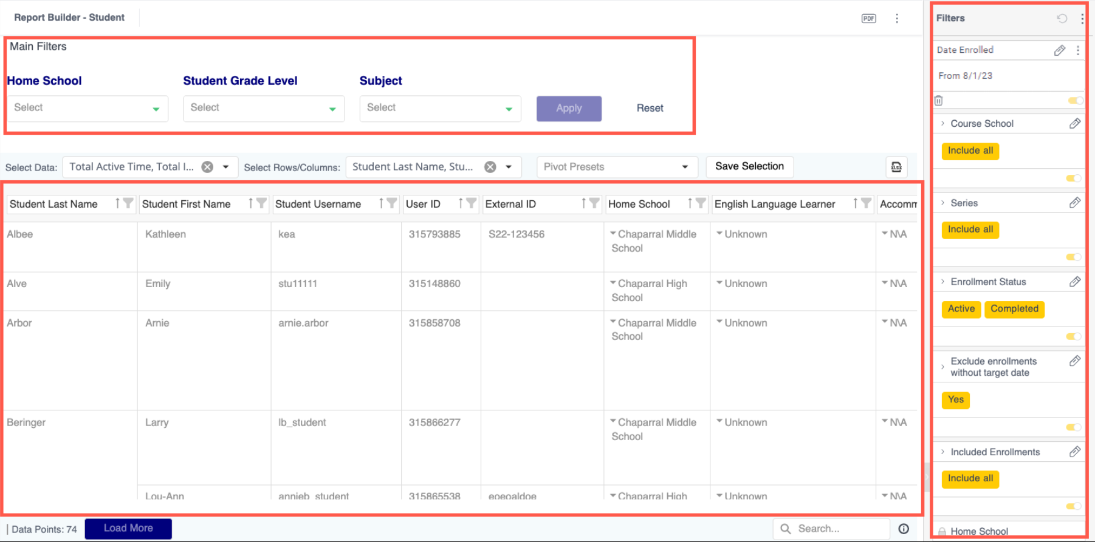Click the Active enrollment status tag

pyautogui.click(x=961, y=309)
